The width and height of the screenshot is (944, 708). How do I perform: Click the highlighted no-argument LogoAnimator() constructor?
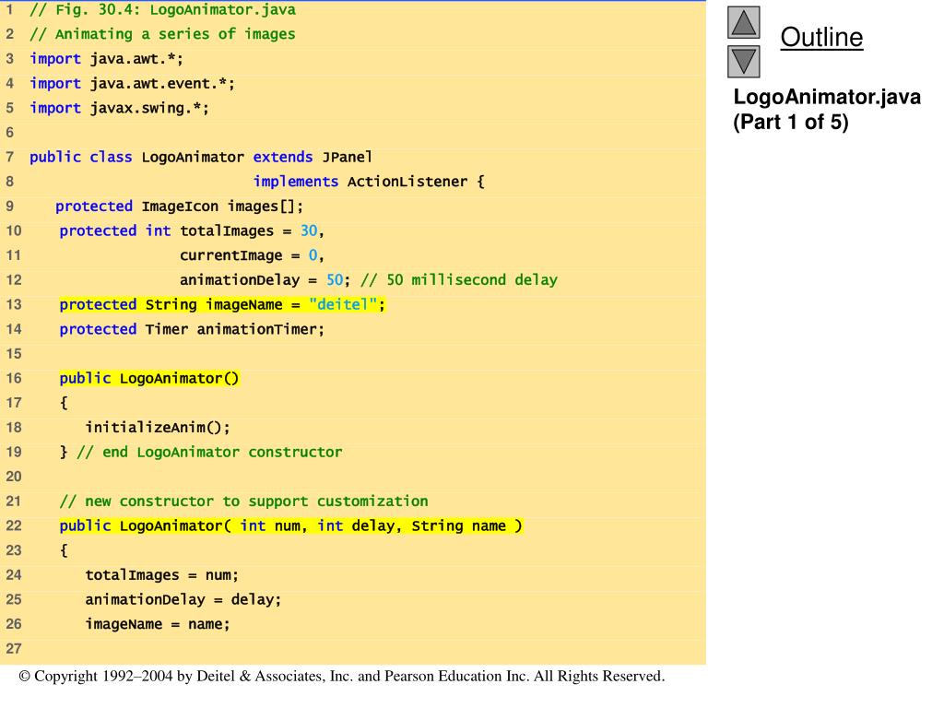(149, 378)
